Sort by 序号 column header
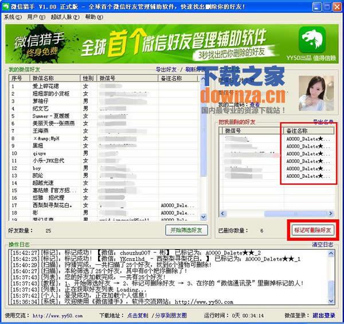The width and height of the screenshot is (344, 324). 19,78
